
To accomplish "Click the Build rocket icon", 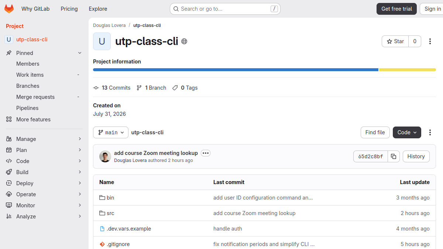I will 9,172.
